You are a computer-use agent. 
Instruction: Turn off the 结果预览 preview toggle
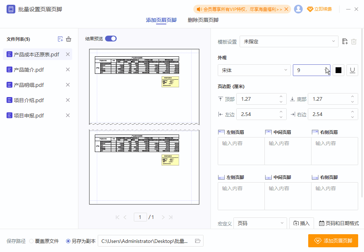point(111,38)
